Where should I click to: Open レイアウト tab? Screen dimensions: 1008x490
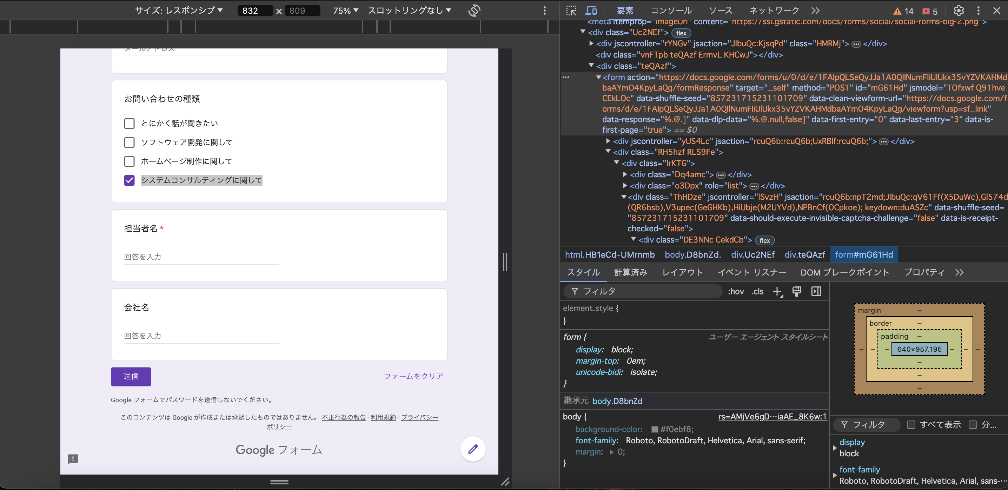tap(682, 272)
